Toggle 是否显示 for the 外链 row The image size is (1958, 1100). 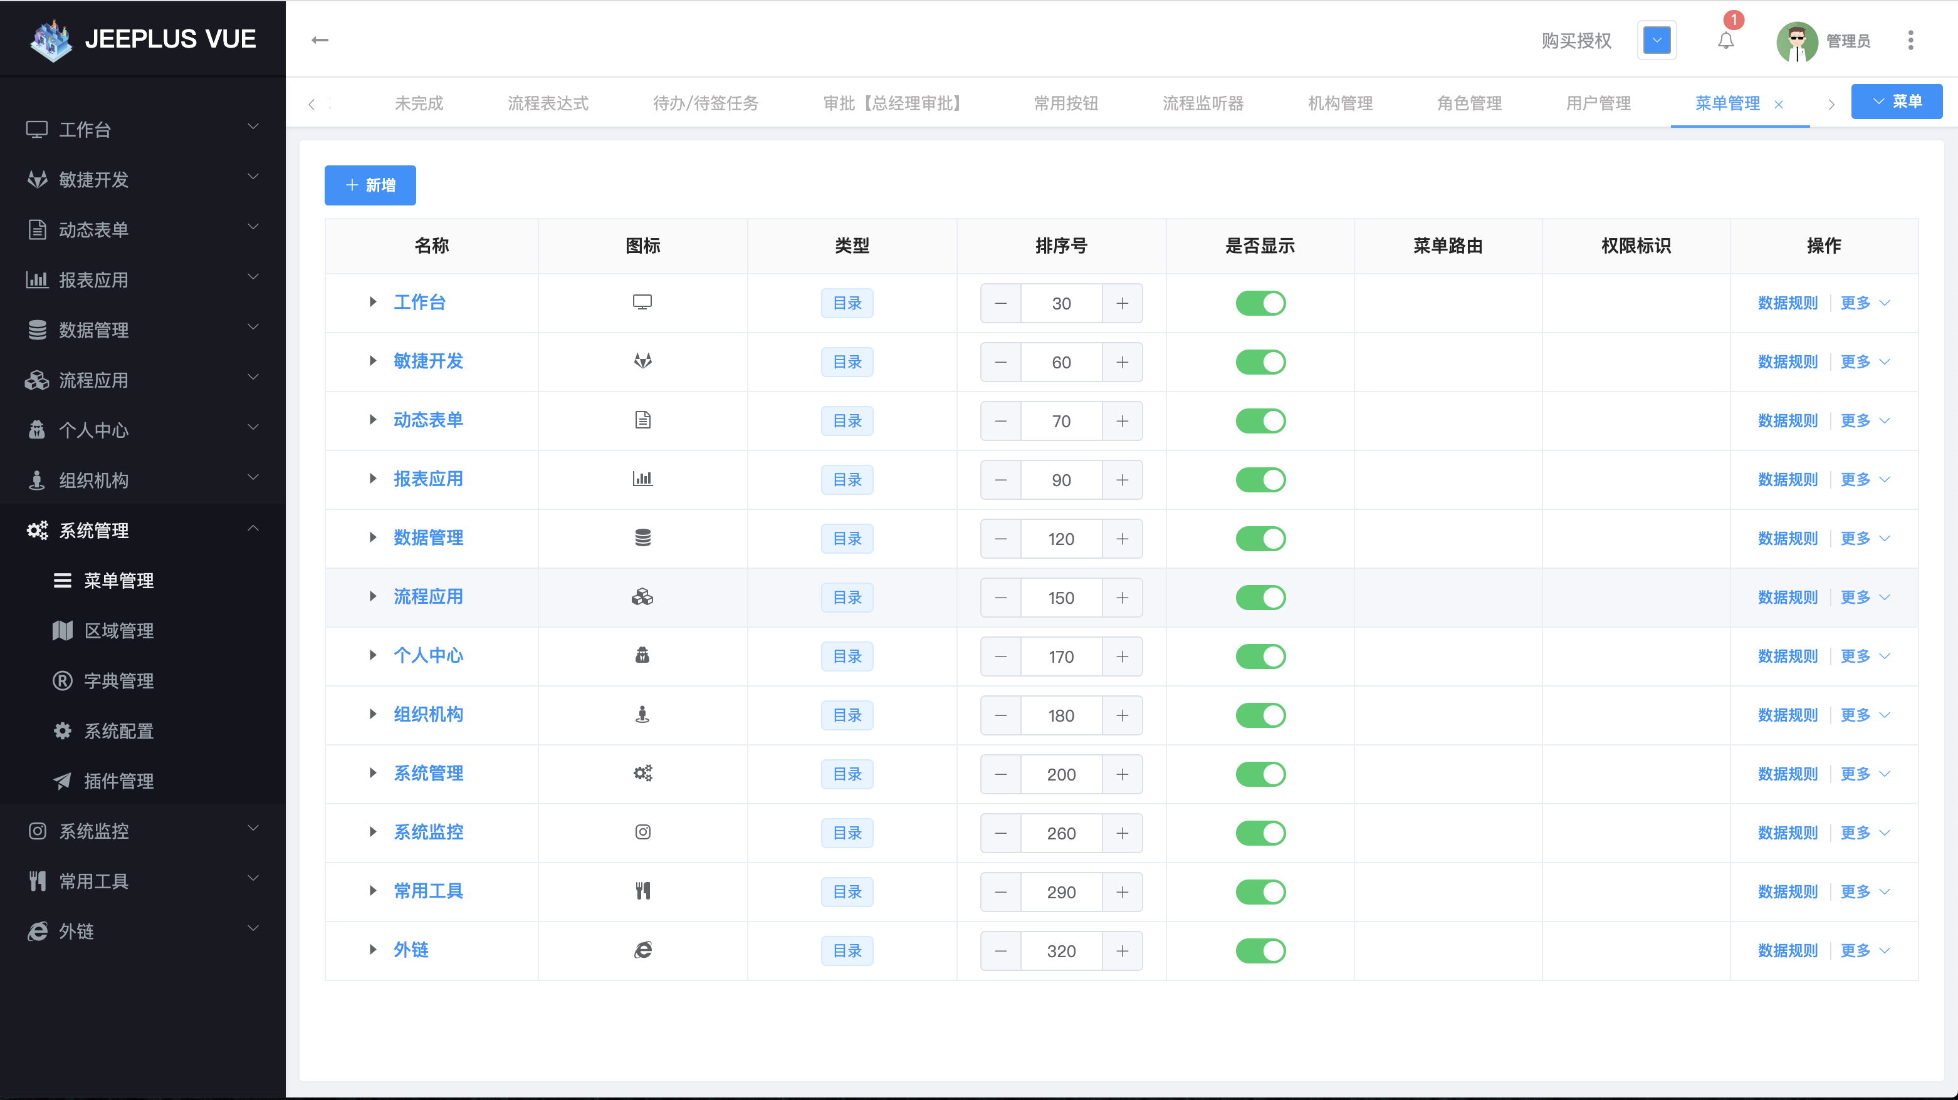[x=1260, y=950]
